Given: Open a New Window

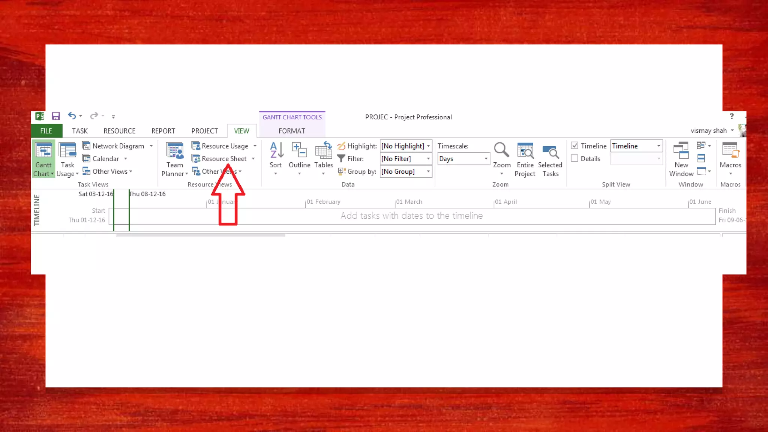Looking at the screenshot, I should click(681, 151).
